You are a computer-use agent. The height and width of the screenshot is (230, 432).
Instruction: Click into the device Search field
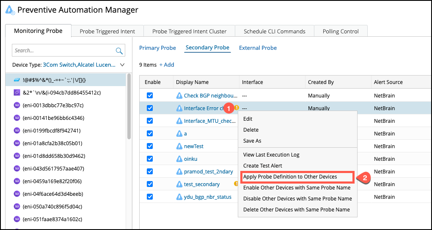point(63,51)
